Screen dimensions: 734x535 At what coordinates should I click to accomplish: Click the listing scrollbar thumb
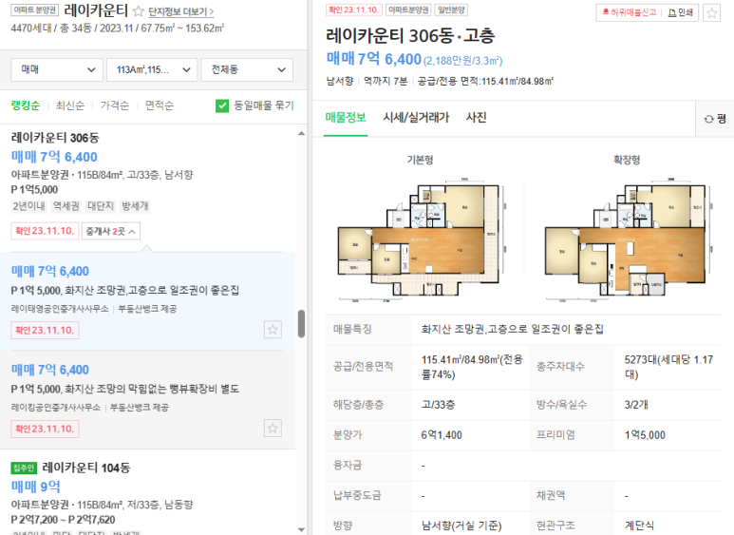tap(301, 323)
